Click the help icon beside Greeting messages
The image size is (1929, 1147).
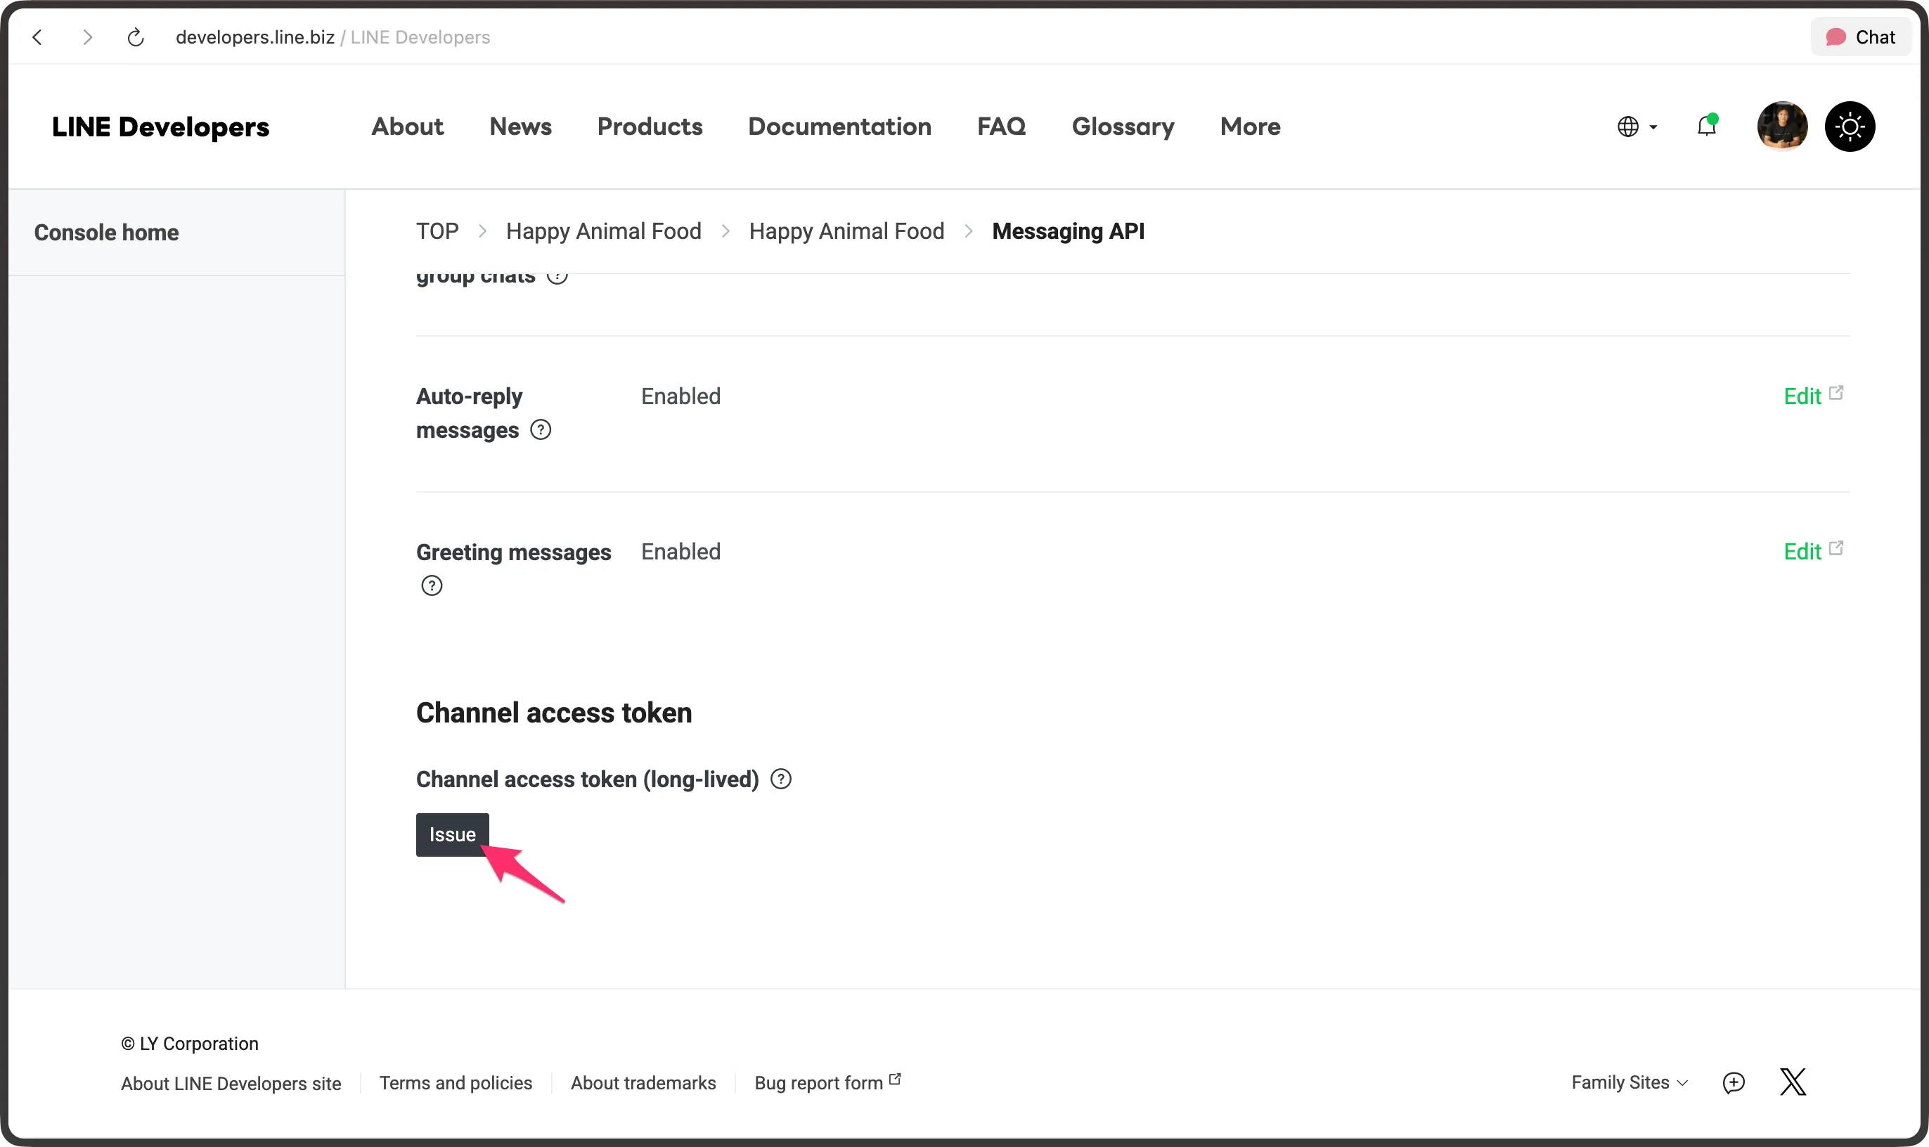tap(432, 585)
